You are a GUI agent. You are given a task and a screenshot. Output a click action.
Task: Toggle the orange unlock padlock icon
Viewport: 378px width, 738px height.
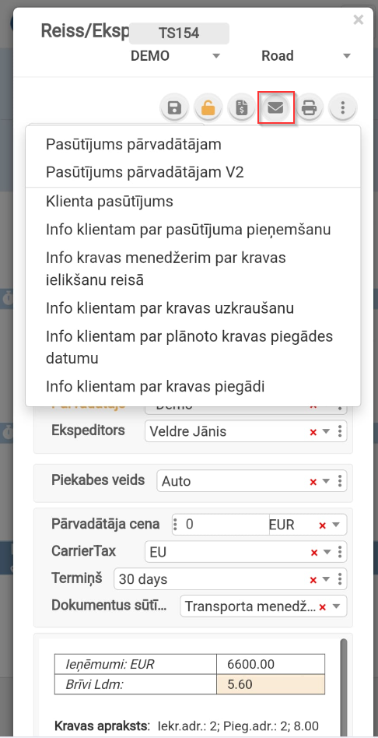click(208, 107)
